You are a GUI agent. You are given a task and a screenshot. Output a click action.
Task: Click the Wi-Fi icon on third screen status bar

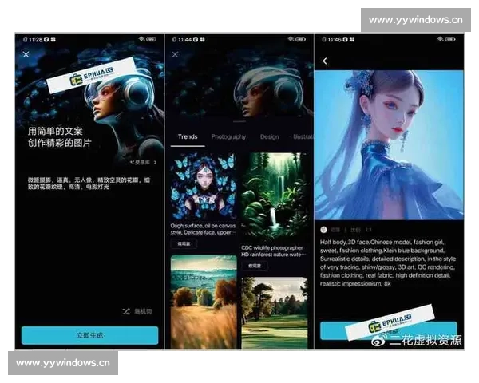tap(441, 39)
